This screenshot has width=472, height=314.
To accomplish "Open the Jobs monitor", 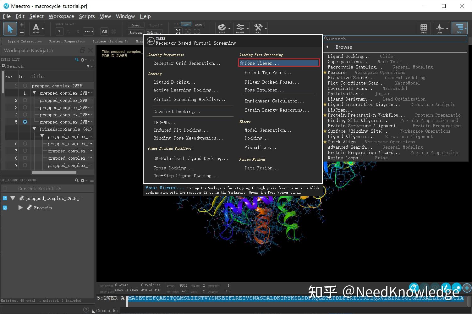I will click(x=440, y=28).
